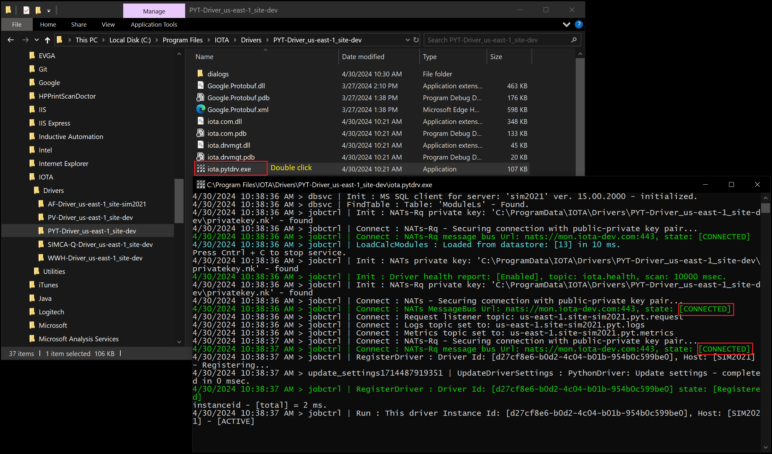Image resolution: width=772 pixels, height=454 pixels.
Task: Refresh the folder view
Action: [416, 40]
